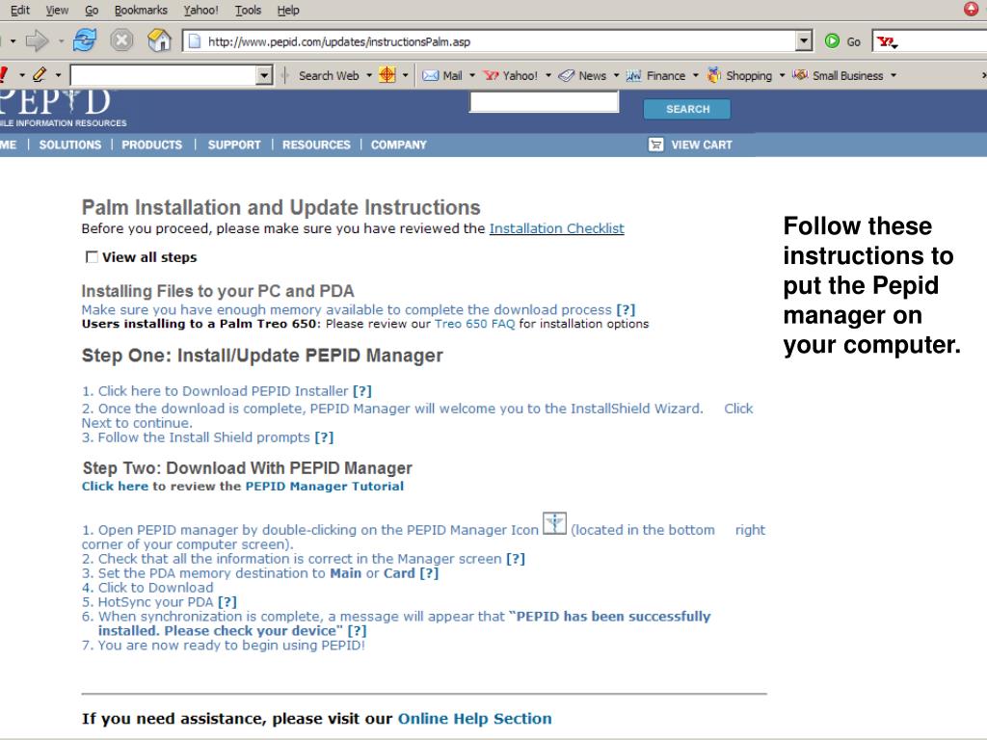Open the forward button history dropdown
This screenshot has width=987, height=740.
pos(61,41)
